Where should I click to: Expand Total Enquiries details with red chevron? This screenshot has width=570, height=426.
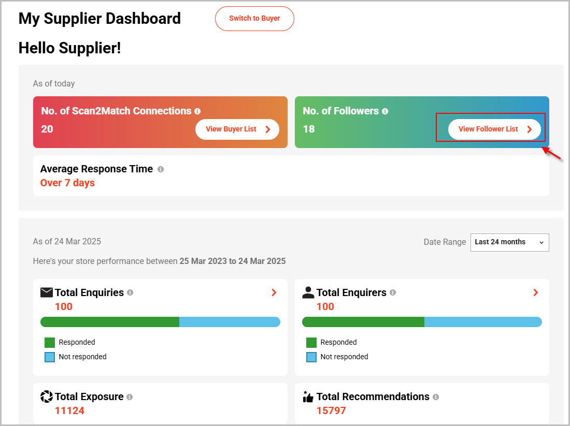tap(274, 292)
